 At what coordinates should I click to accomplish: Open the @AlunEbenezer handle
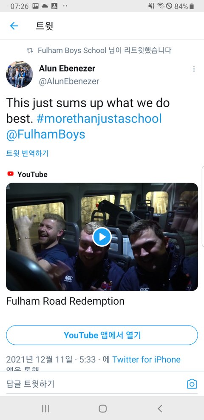click(x=69, y=81)
